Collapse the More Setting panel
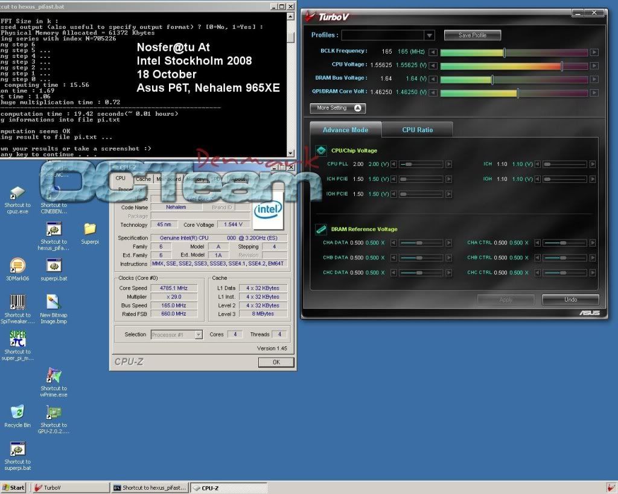The height and width of the screenshot is (494, 618). pos(338,108)
